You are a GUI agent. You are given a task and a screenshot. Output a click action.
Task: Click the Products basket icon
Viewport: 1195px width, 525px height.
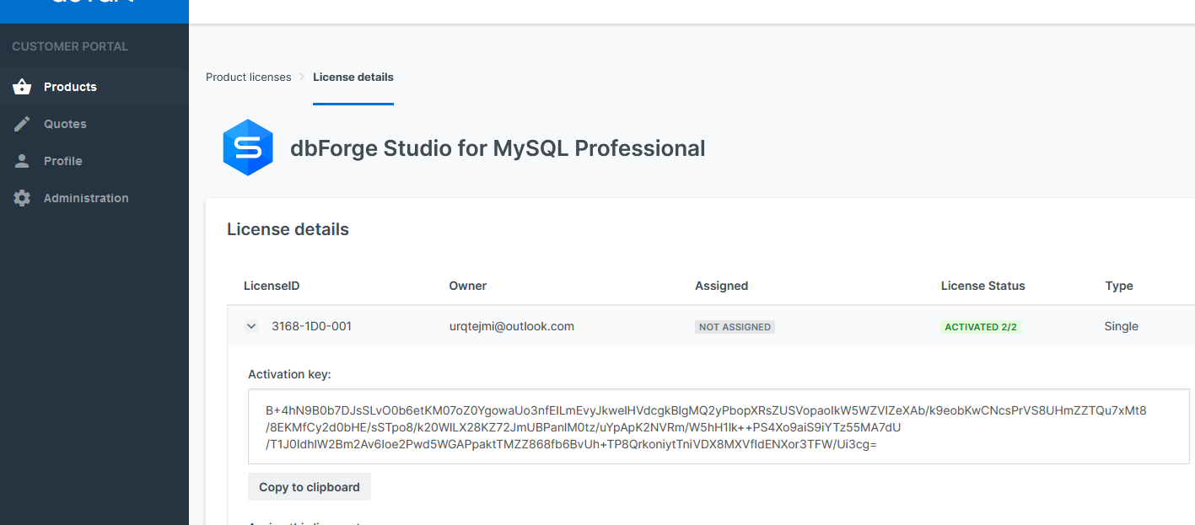click(x=22, y=87)
